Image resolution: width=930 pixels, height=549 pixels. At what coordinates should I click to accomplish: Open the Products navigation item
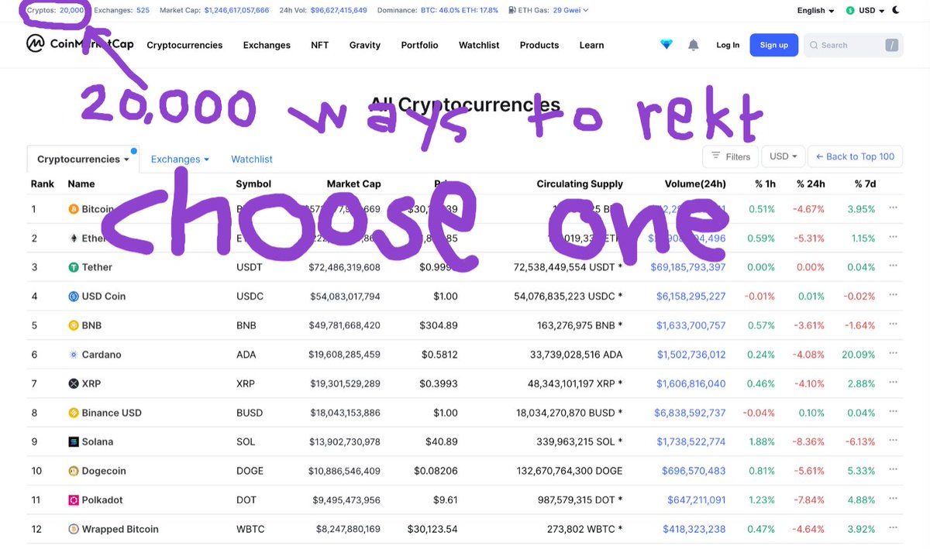pyautogui.click(x=539, y=45)
